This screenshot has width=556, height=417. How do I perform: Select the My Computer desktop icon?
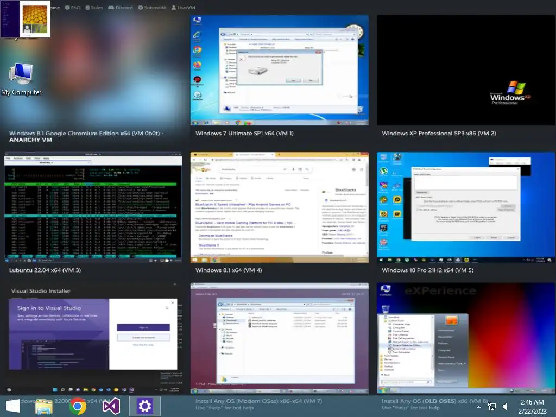click(21, 79)
